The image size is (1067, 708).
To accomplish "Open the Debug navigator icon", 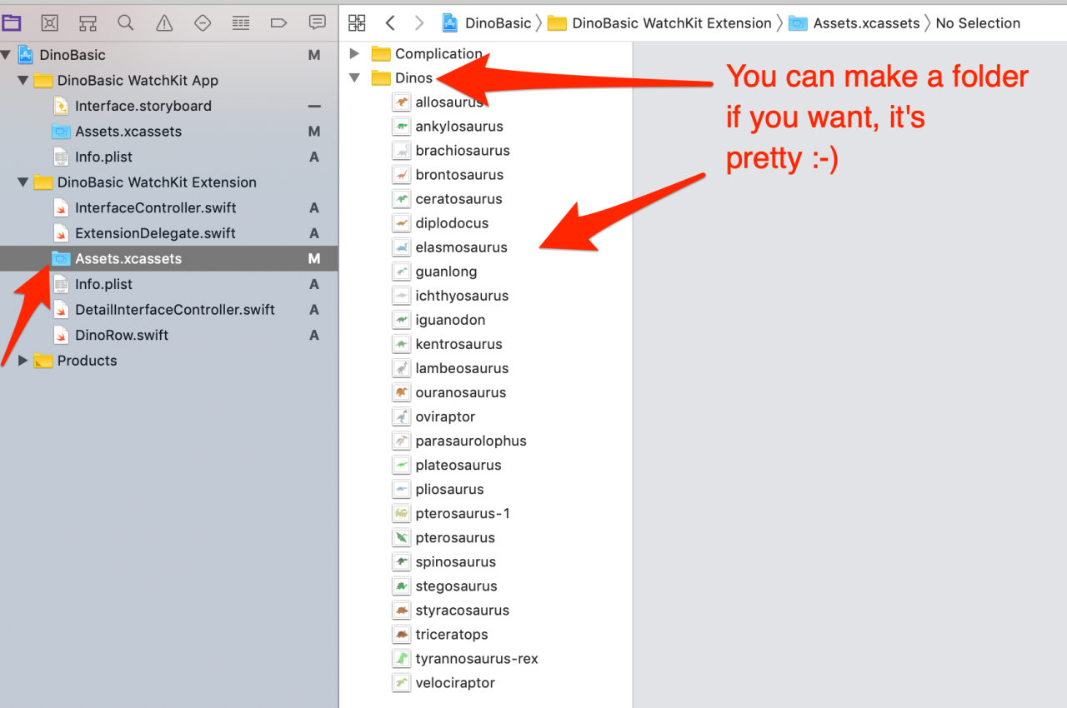I will pos(241,22).
